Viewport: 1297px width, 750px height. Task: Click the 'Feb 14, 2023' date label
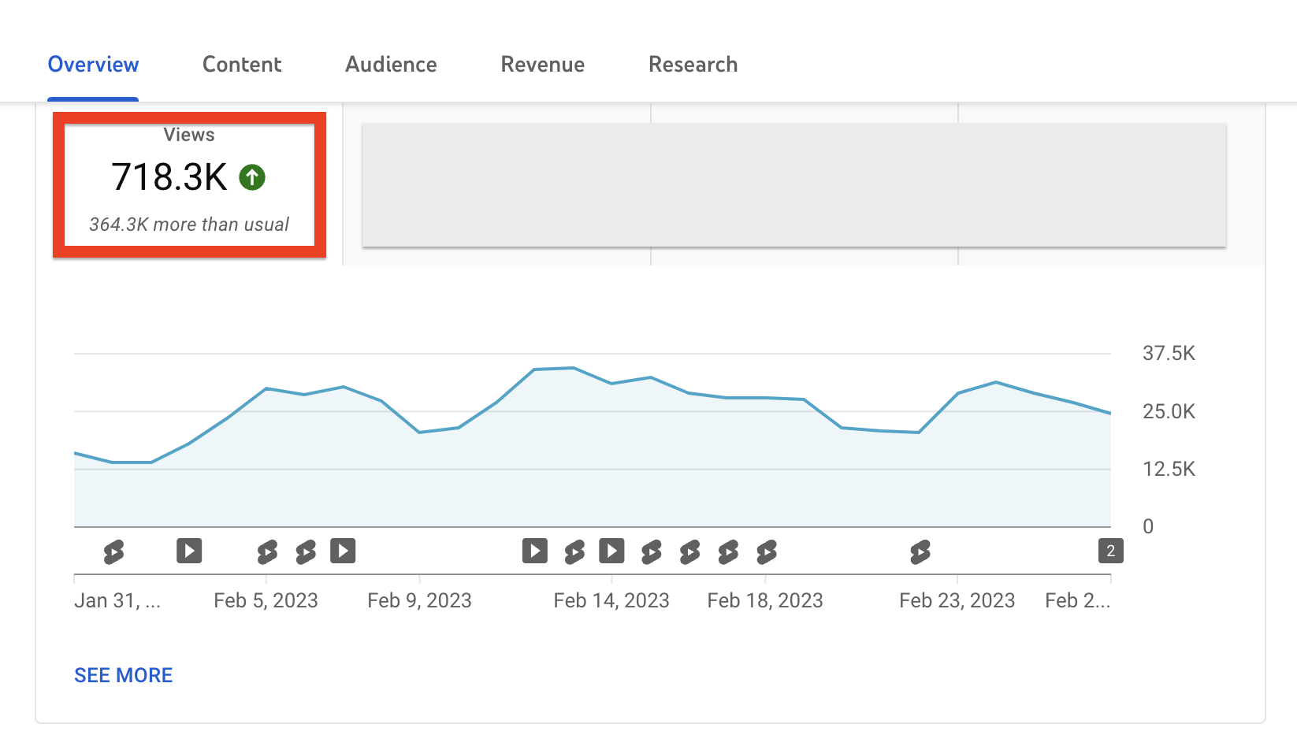[611, 600]
